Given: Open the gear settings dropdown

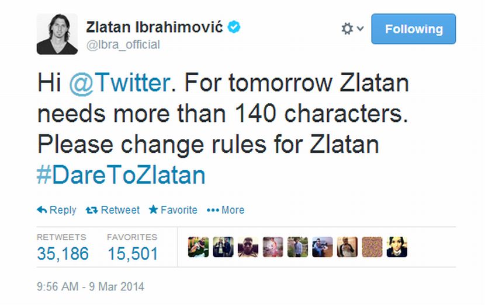Looking at the screenshot, I should 352,29.
